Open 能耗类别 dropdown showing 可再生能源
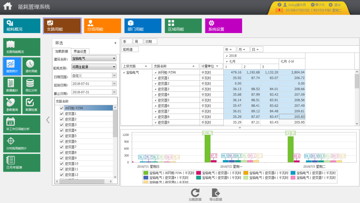360x203 pixels. click(x=94, y=67)
